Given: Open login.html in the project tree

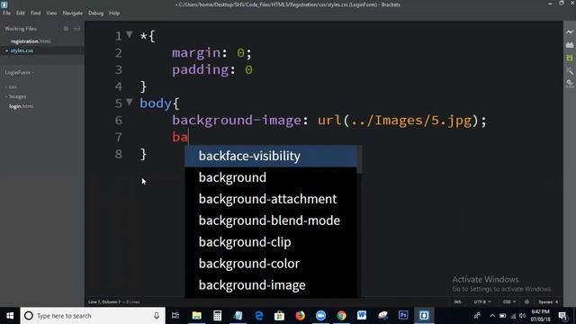Looking at the screenshot, I should pos(21,106).
